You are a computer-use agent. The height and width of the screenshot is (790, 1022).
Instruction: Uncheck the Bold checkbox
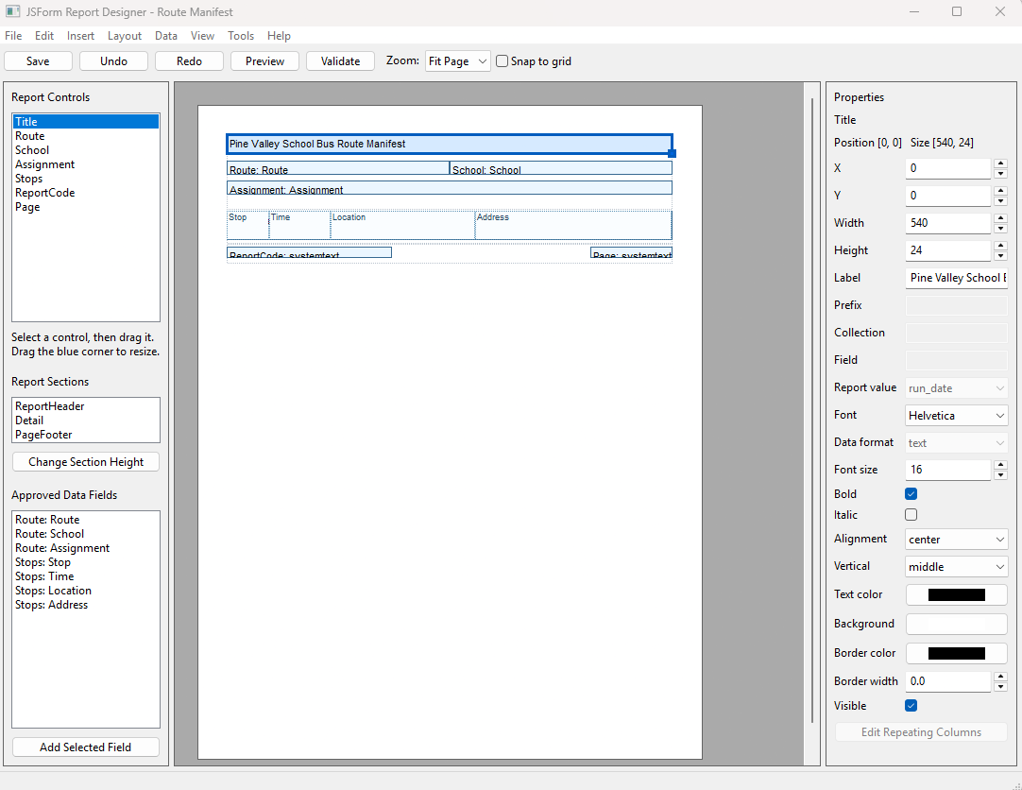(x=911, y=494)
